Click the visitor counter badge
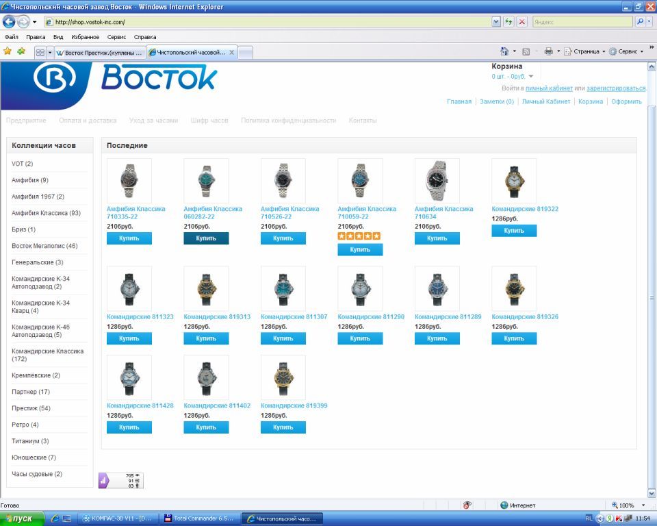Viewport: 657px width, 526px height. pyautogui.click(x=121, y=481)
